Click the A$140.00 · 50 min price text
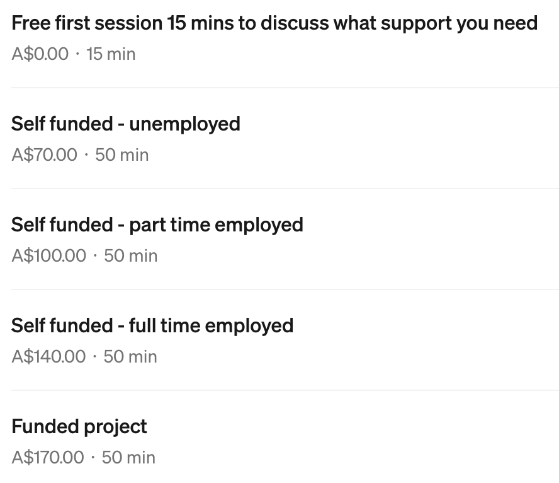The image size is (559, 483). click(84, 356)
